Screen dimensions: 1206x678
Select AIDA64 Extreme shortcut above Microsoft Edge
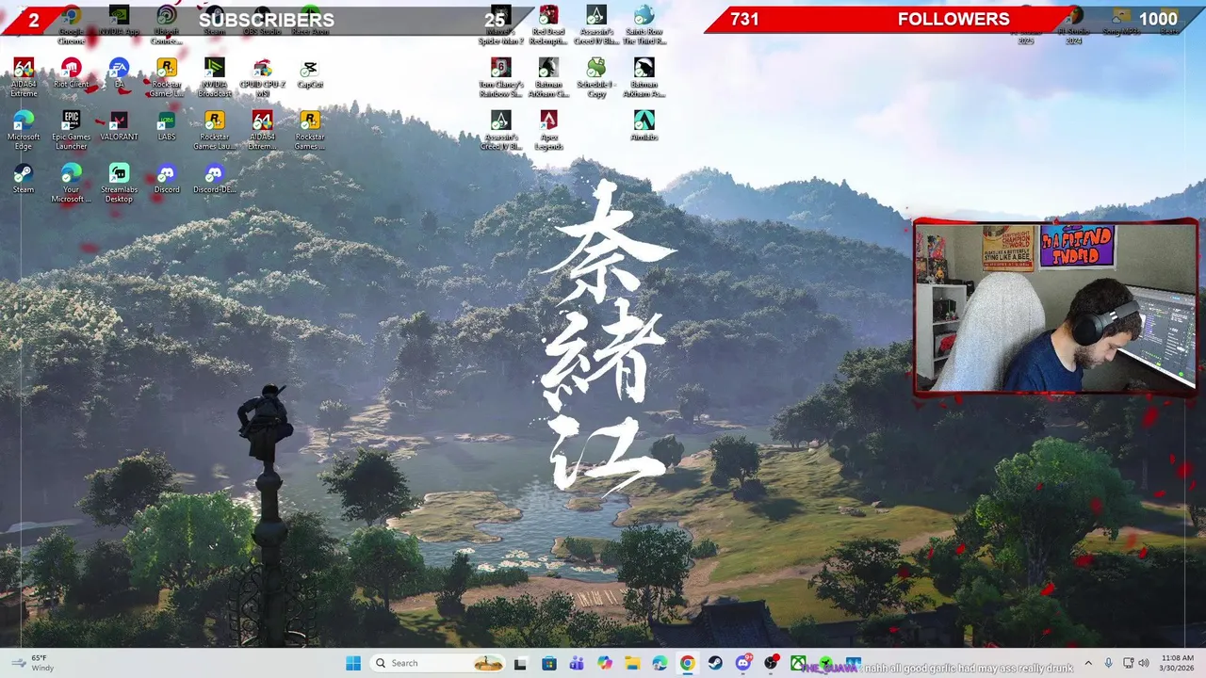(24, 78)
